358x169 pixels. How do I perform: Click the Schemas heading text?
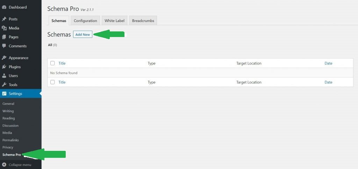coord(59,35)
